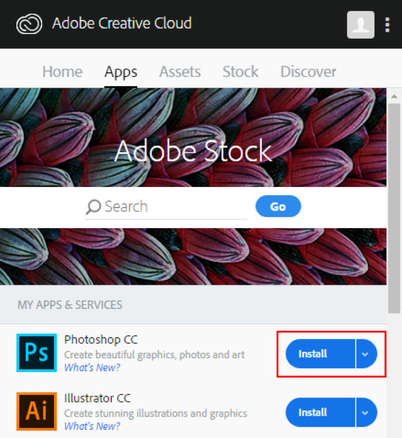Click the Creative Cloud logo icon
The width and height of the screenshot is (402, 438).
tap(28, 24)
